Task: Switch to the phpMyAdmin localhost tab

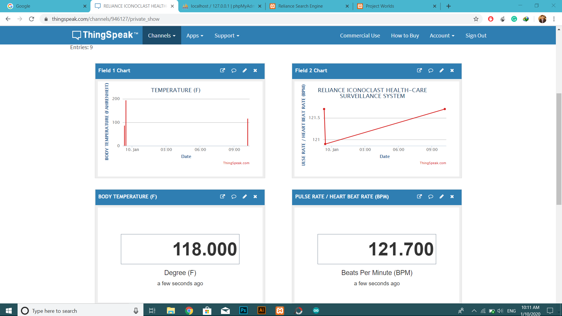Action: (x=222, y=6)
